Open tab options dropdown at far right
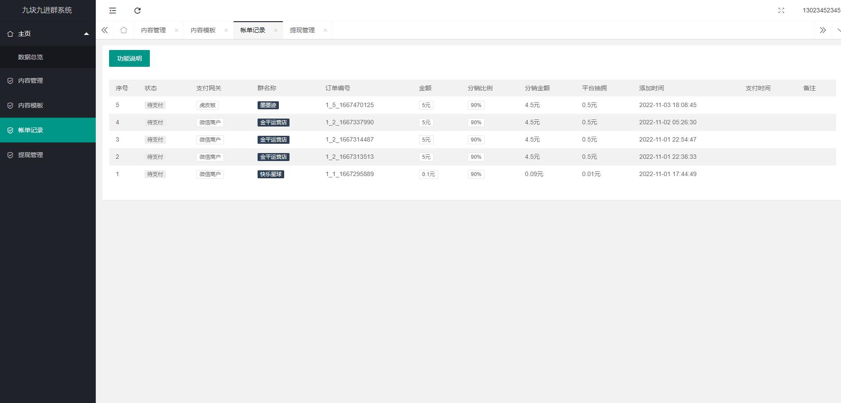Image resolution: width=841 pixels, height=403 pixels. [x=838, y=30]
